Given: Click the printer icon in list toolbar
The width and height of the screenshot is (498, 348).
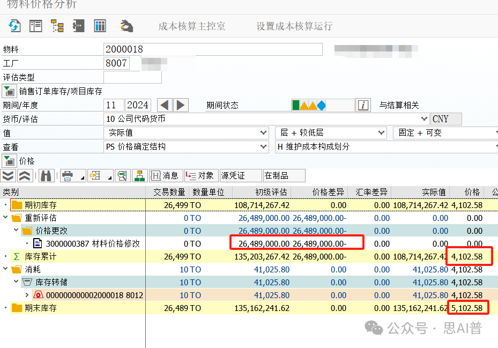Looking at the screenshot, I should click(68, 175).
